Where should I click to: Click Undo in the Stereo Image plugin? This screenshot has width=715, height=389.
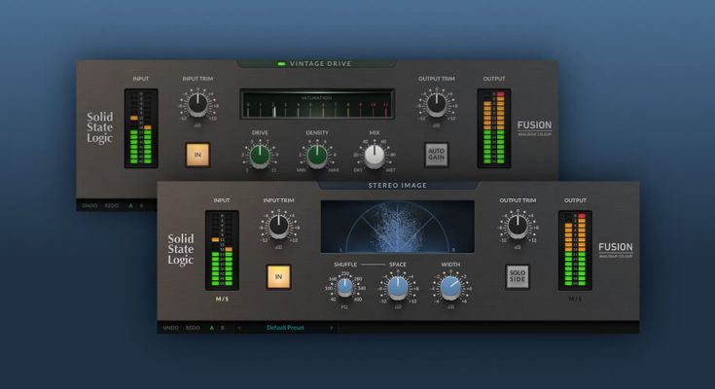click(170, 328)
